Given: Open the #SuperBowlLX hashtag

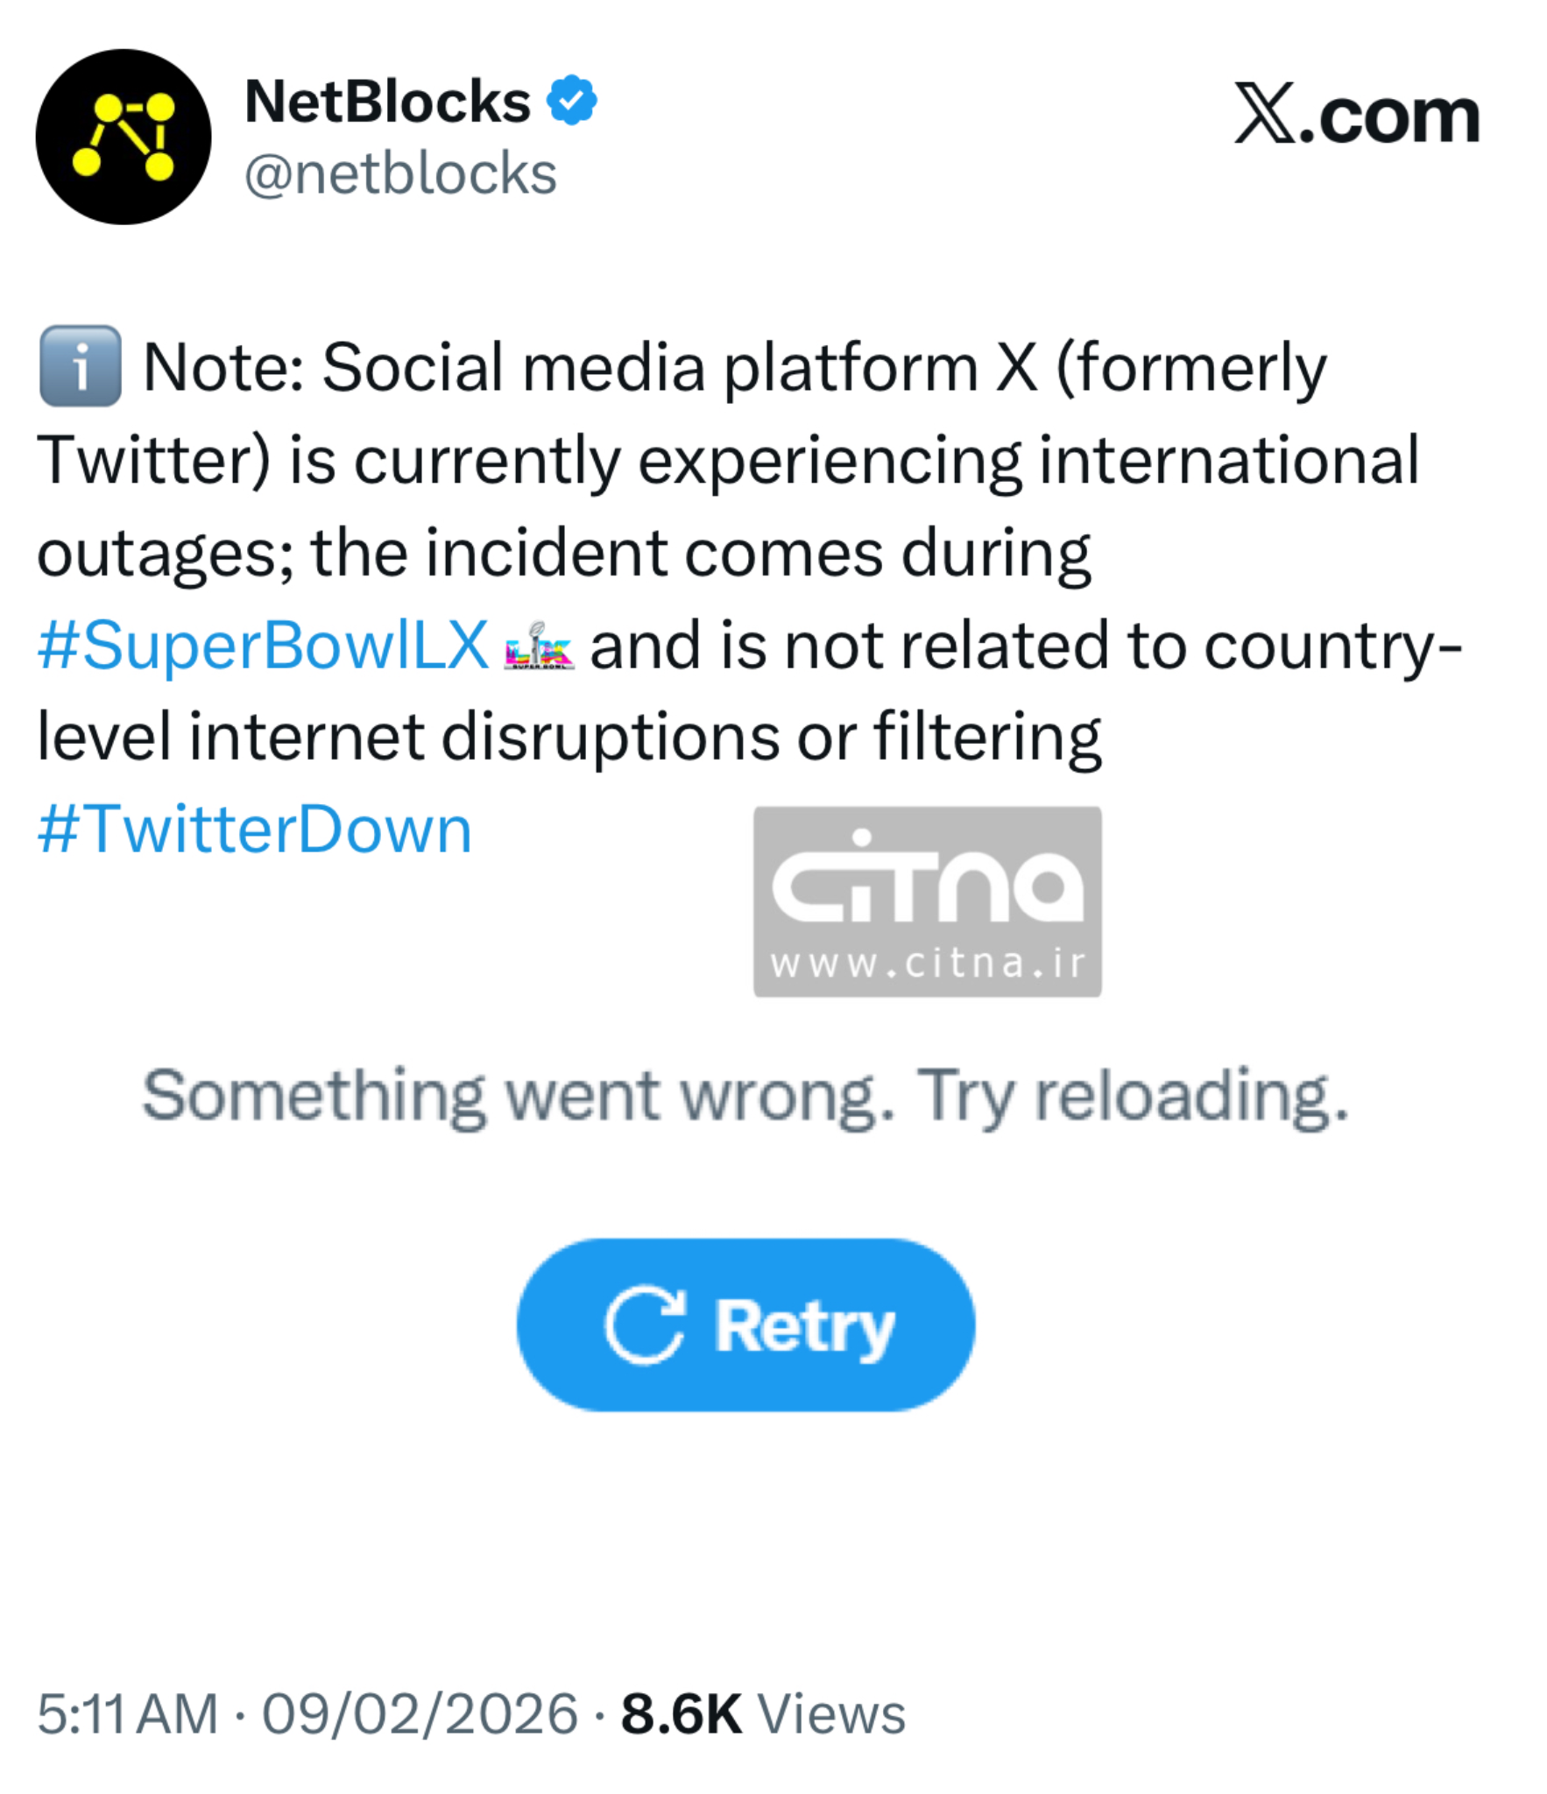Looking at the screenshot, I should 263,646.
